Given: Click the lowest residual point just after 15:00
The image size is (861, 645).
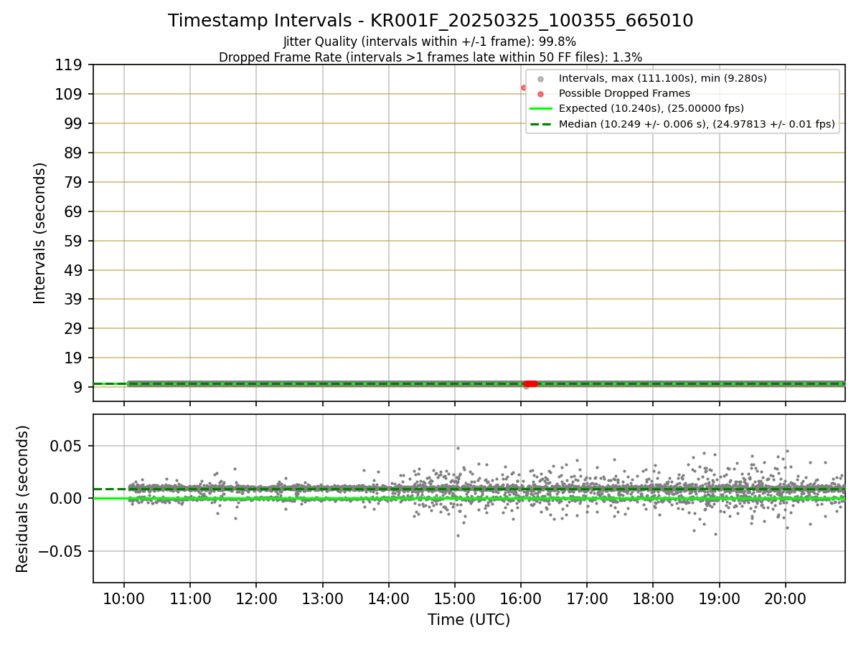Looking at the screenshot, I should 458,535.
